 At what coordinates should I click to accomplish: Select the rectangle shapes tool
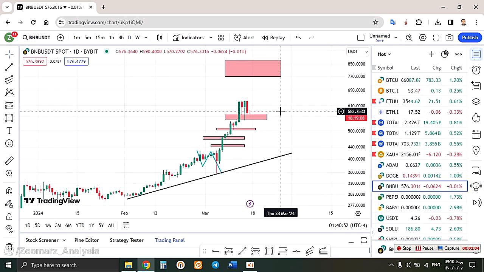[9, 118]
